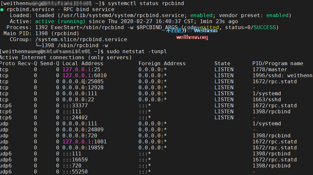Click the 'Recv-Q' column header
The width and height of the screenshot is (313, 175).
coord(27,63)
